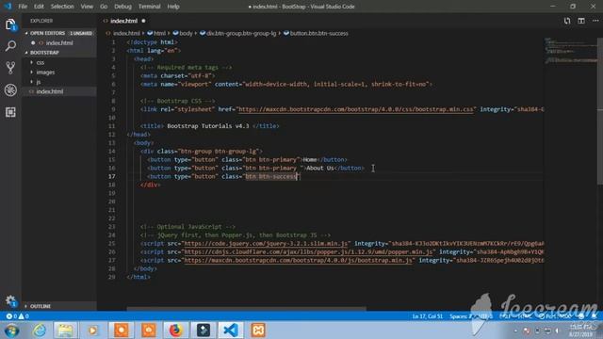
Task: Expand the css folder
Action: click(x=40, y=62)
